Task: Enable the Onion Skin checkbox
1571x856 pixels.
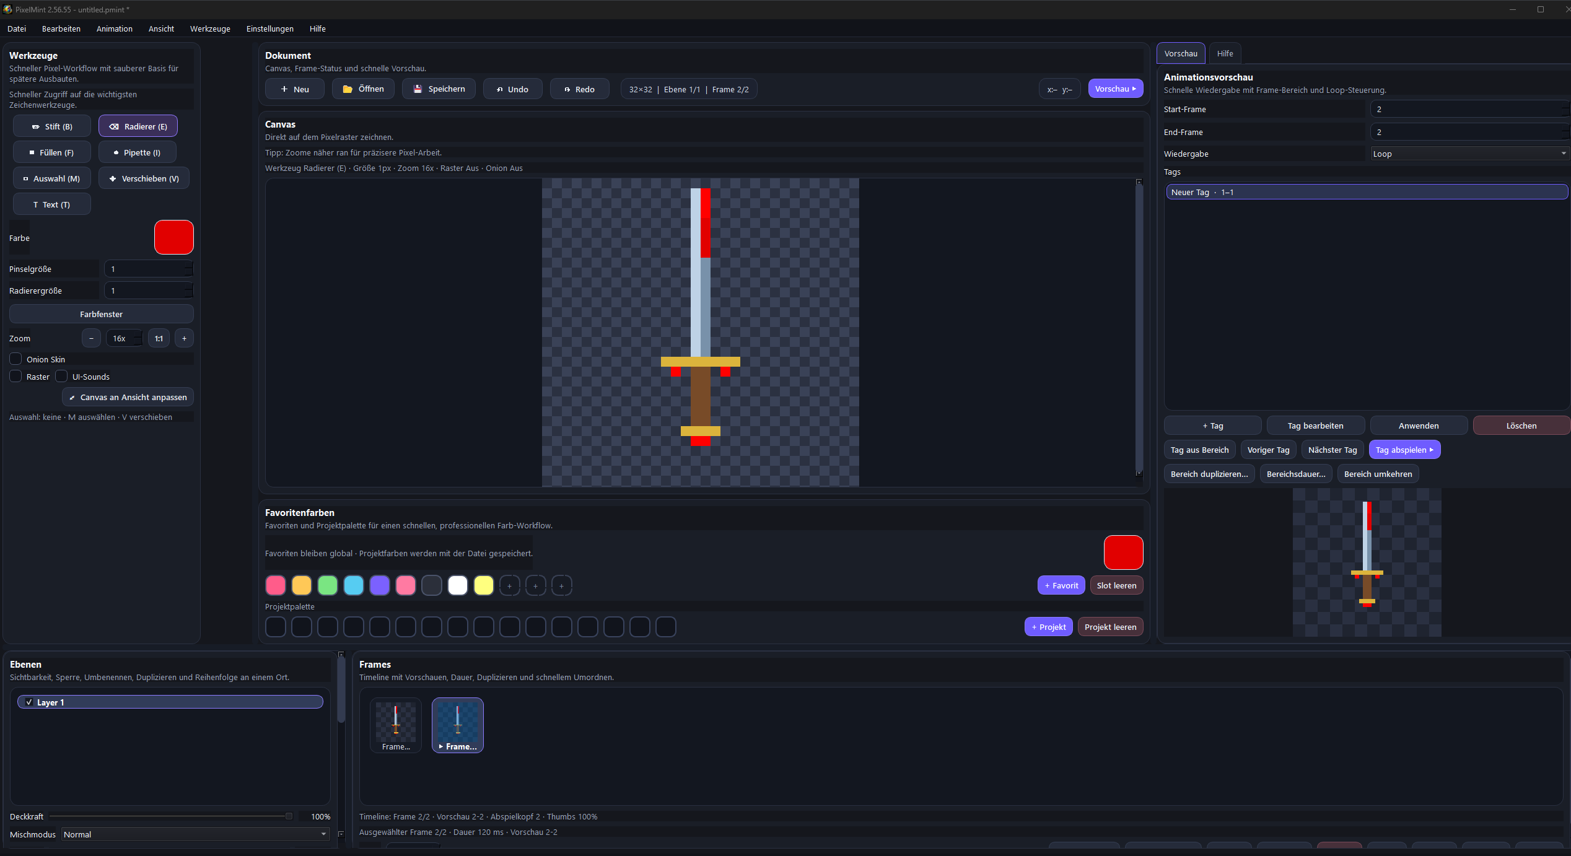Action: point(16,359)
